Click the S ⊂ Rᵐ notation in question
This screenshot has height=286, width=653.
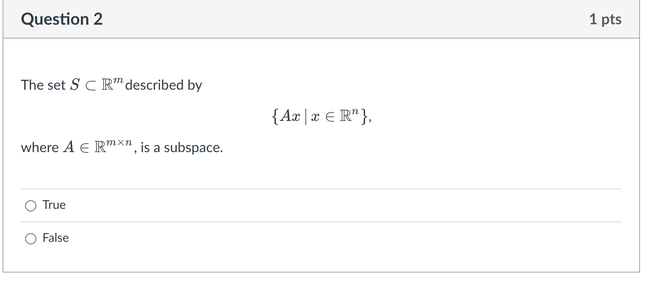click(95, 84)
